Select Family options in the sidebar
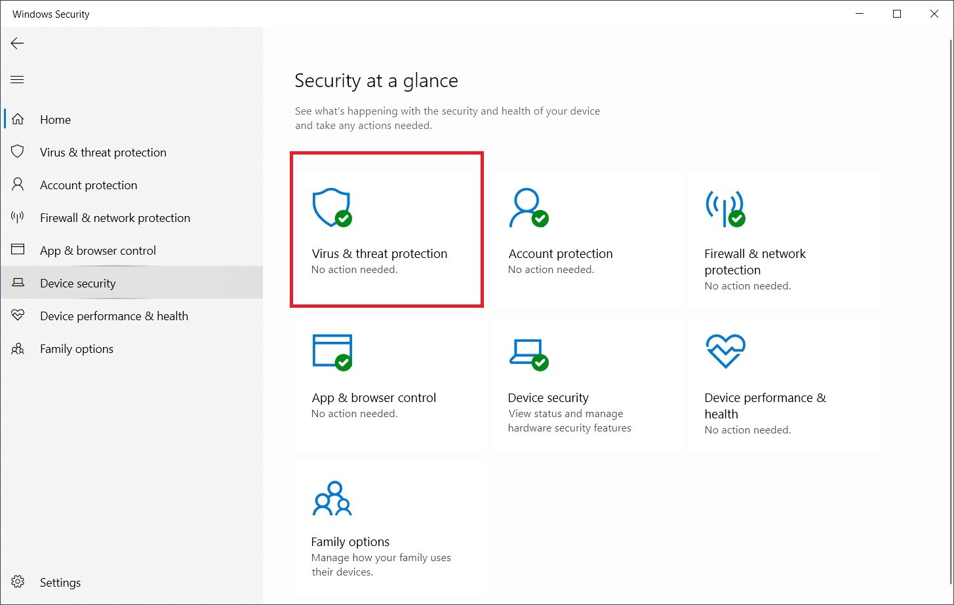 click(77, 349)
